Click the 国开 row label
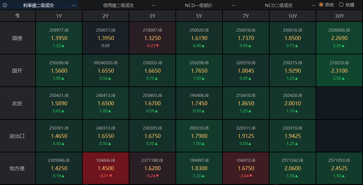The height and width of the screenshot is (185, 363). click(17, 71)
